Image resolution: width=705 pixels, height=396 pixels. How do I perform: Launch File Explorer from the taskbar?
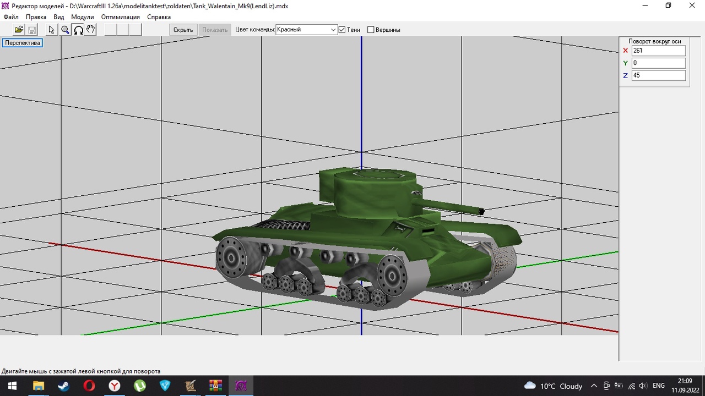(x=38, y=386)
